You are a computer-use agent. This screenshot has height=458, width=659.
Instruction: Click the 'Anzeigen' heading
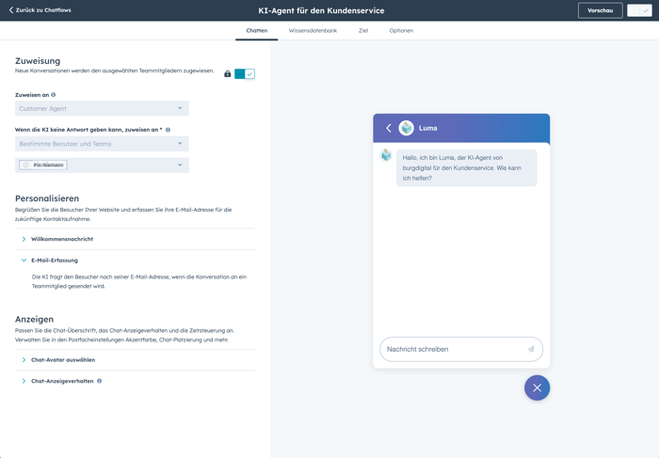35,319
